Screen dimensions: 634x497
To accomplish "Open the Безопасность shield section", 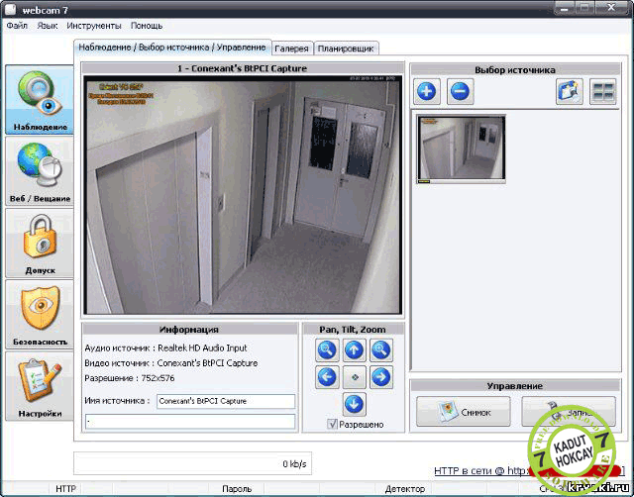I will [x=40, y=315].
